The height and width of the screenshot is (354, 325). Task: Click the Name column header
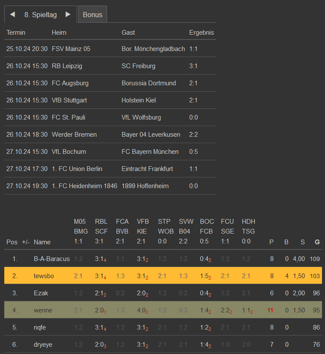[42, 242]
